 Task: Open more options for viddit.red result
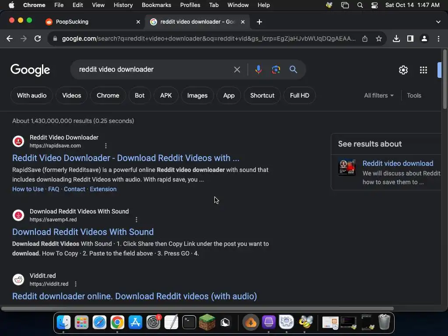point(75,284)
